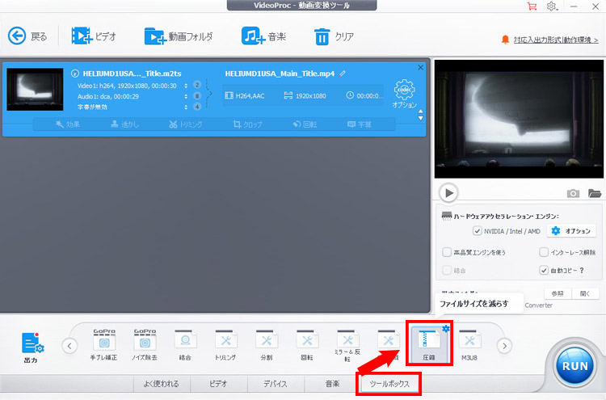Select the source video thumbnail
The height and width of the screenshot is (400, 606).
coord(36,89)
